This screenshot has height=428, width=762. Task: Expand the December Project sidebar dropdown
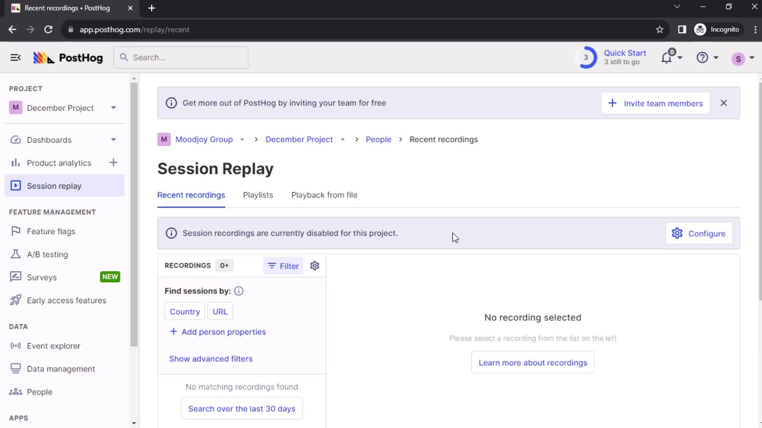click(113, 108)
